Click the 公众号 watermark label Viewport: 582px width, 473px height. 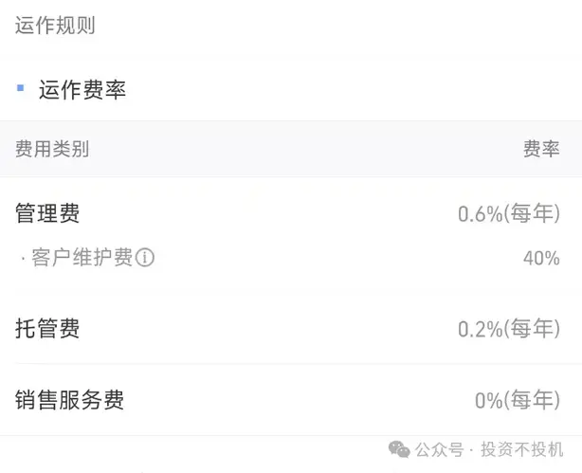tap(440, 450)
